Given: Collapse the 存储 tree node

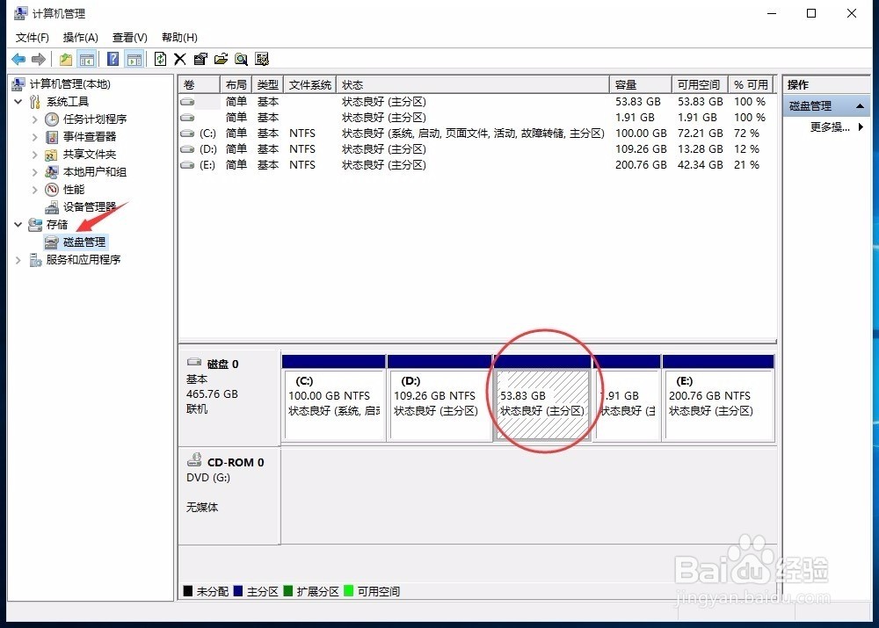Looking at the screenshot, I should click(18, 224).
